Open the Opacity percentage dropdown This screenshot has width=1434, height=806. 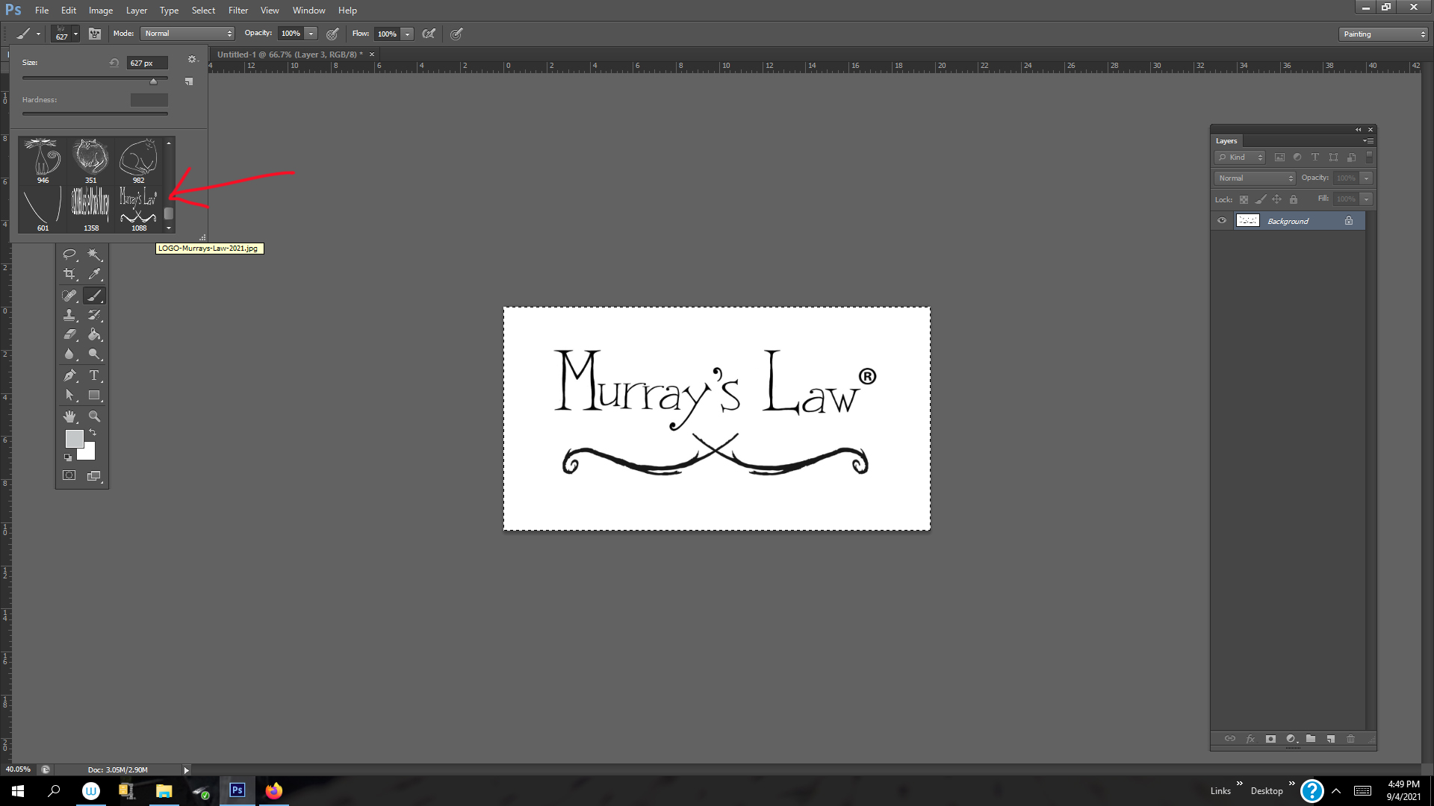click(310, 34)
